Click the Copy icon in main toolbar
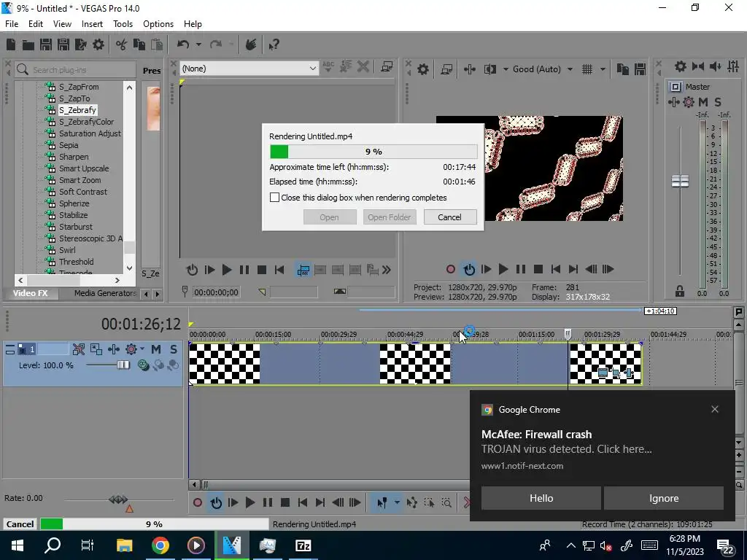Image resolution: width=747 pixels, height=560 pixels. click(139, 44)
